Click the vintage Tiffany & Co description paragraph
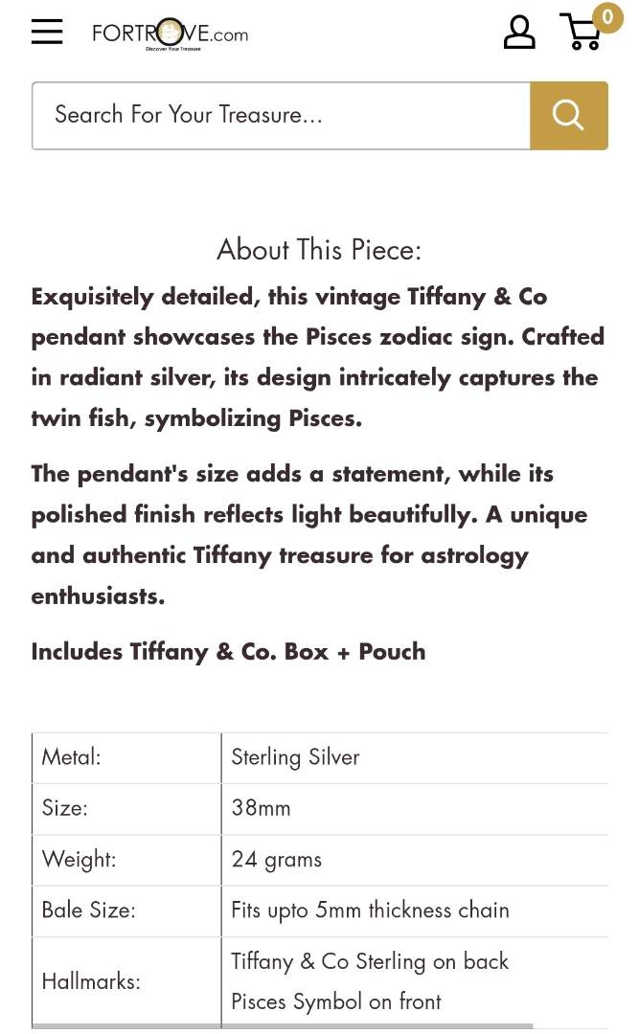This screenshot has width=639, height=1034. click(x=318, y=357)
